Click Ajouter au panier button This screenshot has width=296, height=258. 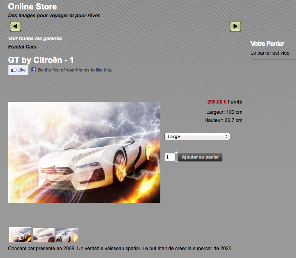click(x=200, y=157)
